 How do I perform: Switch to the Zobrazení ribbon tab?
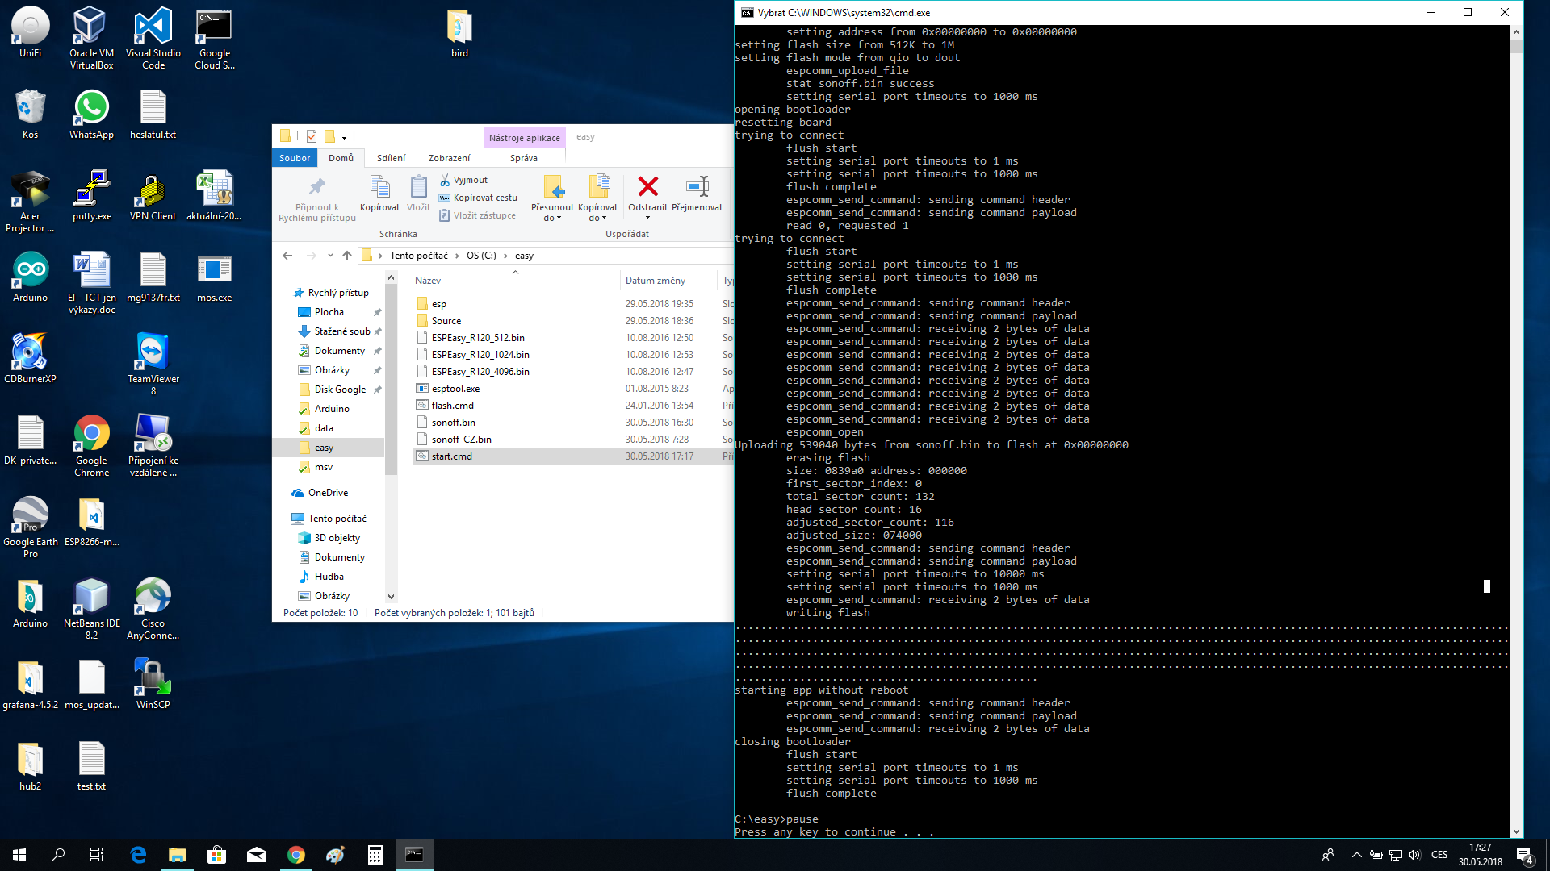(x=449, y=158)
